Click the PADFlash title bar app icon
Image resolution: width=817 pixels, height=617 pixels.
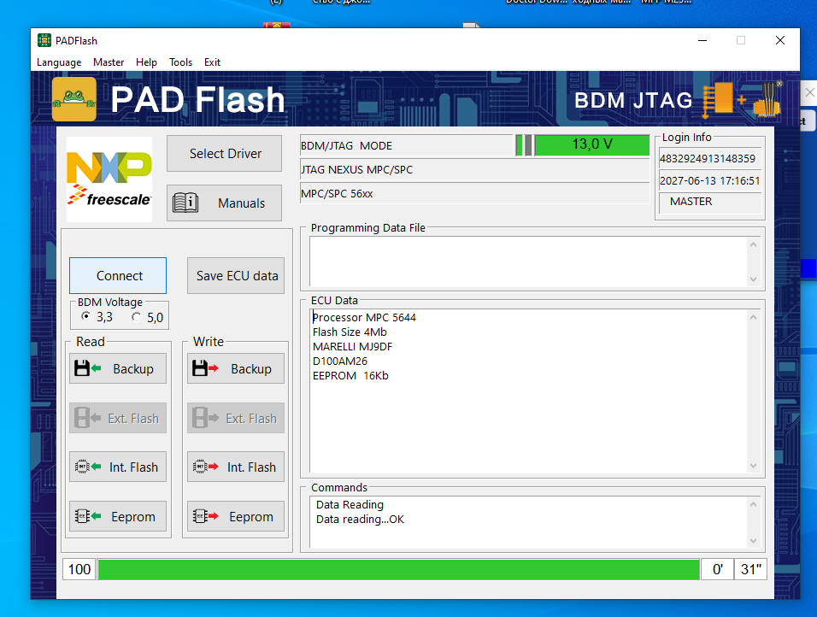click(x=44, y=41)
